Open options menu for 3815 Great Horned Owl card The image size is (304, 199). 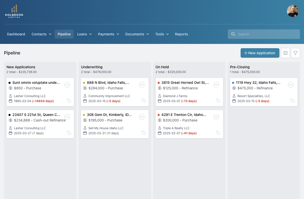pyautogui.click(x=216, y=85)
